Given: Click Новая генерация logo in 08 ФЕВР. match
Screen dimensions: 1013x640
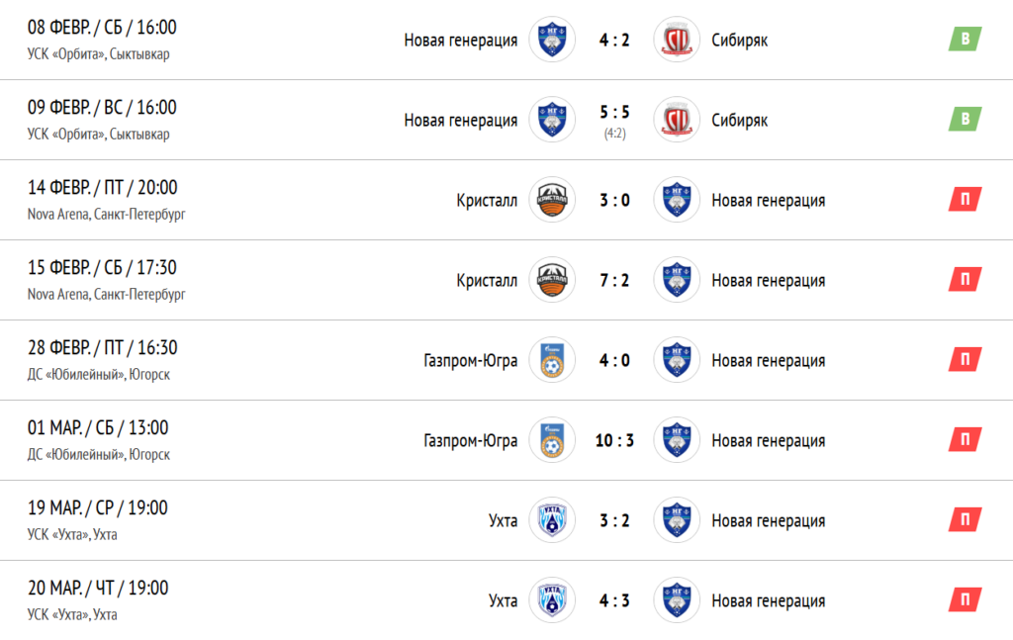Looking at the screenshot, I should coord(552,40).
